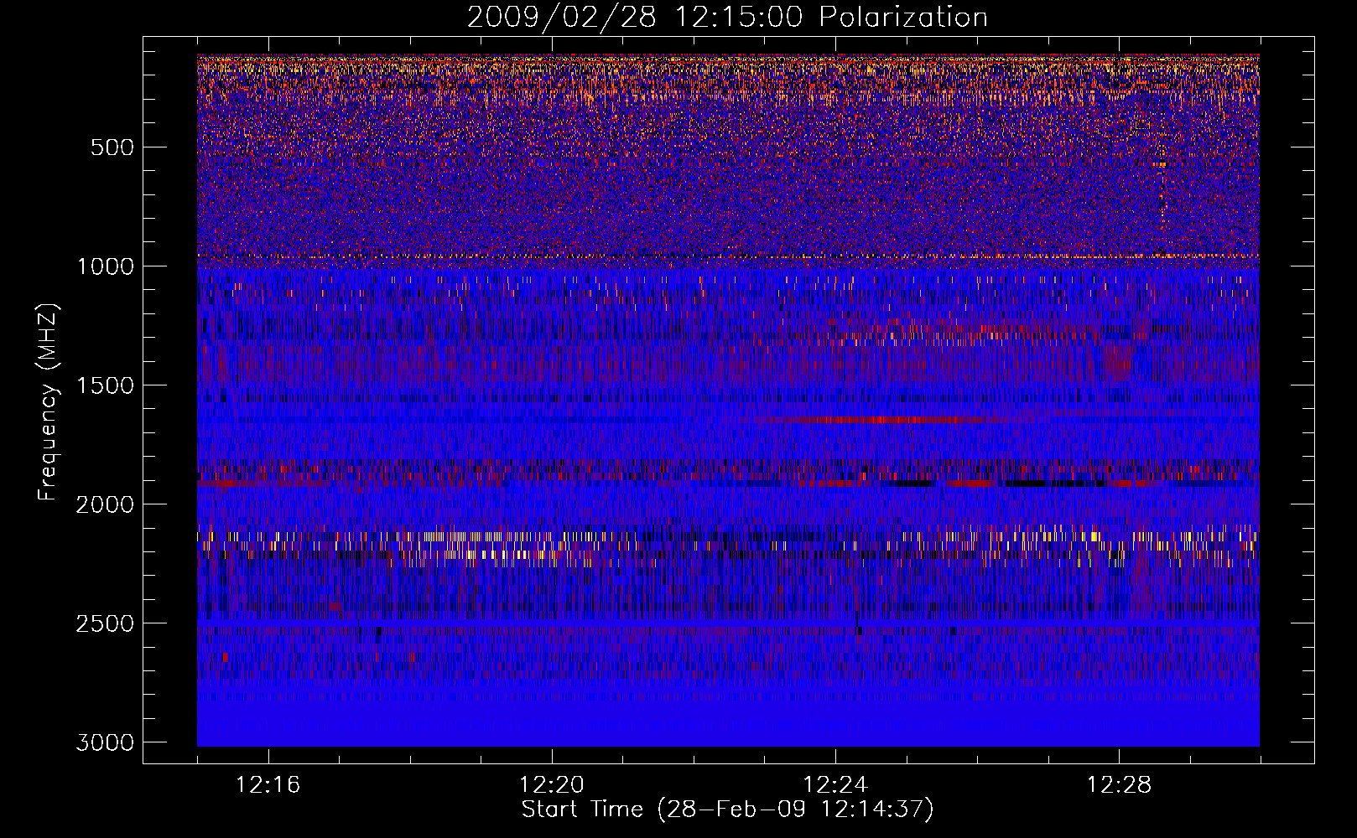
Task: Select the 1500 frequency tick label
Action: [x=105, y=385]
